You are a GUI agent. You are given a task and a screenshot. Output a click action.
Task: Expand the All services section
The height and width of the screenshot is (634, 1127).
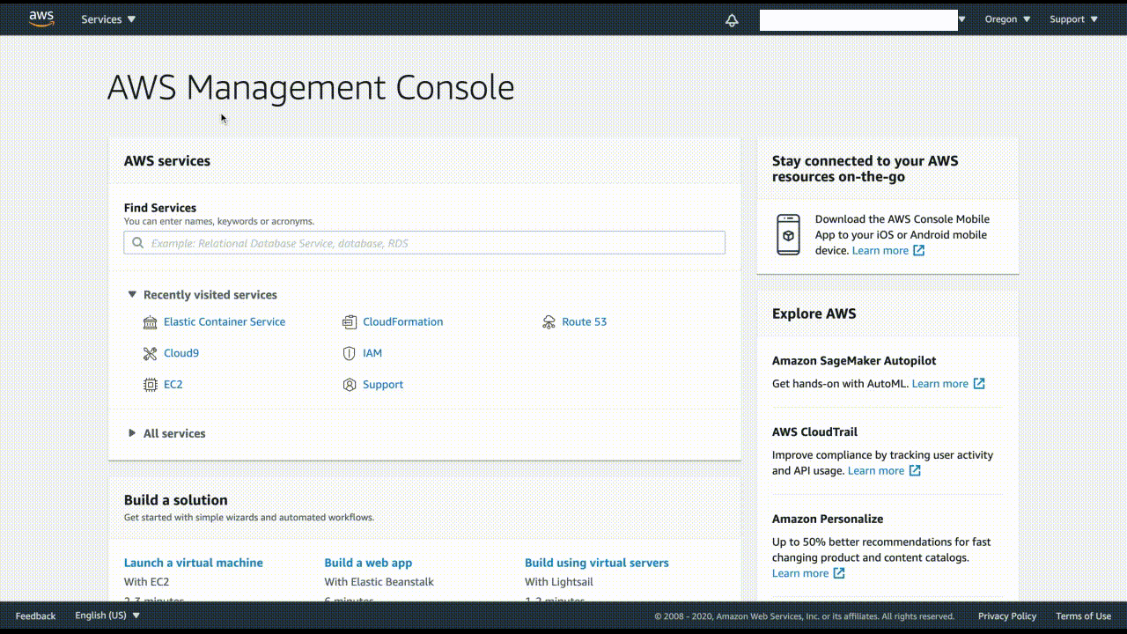point(174,433)
